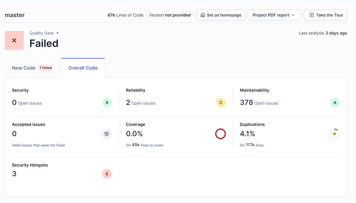The width and height of the screenshot is (356, 203).
Task: Click the Reliability C rating badge
Action: [221, 102]
